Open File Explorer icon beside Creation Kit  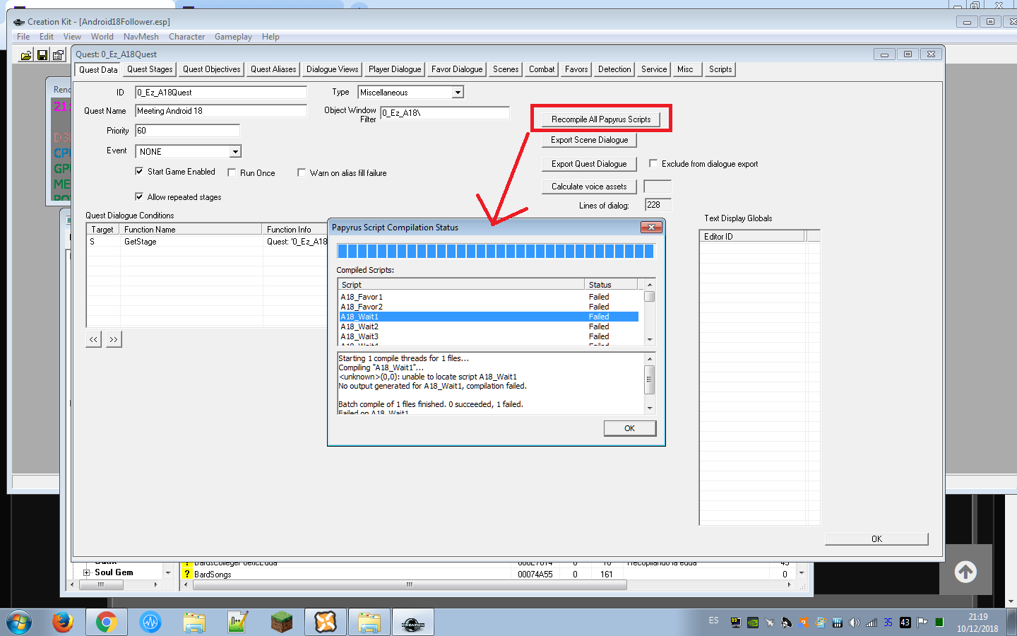[x=369, y=623]
